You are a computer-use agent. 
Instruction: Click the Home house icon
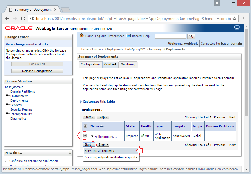coord(81,35)
